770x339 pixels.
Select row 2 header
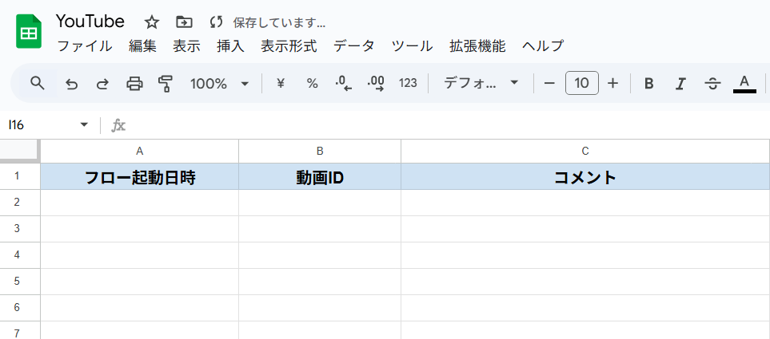tap(20, 203)
